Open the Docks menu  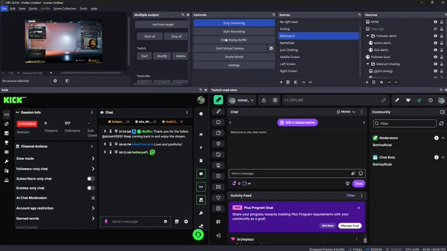coord(33,9)
